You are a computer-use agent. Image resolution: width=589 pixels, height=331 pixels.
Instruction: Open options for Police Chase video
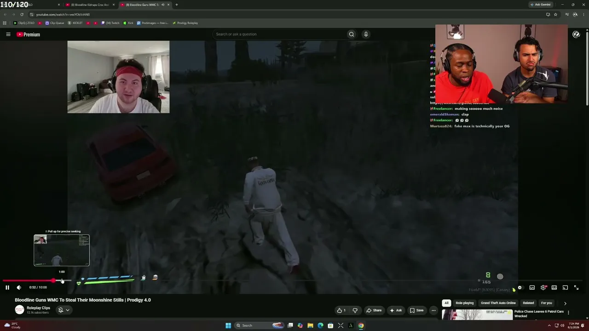tap(568, 313)
